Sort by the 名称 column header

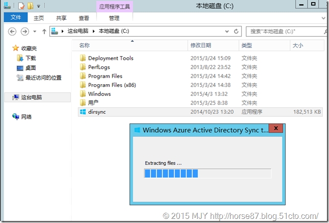coord(130,45)
